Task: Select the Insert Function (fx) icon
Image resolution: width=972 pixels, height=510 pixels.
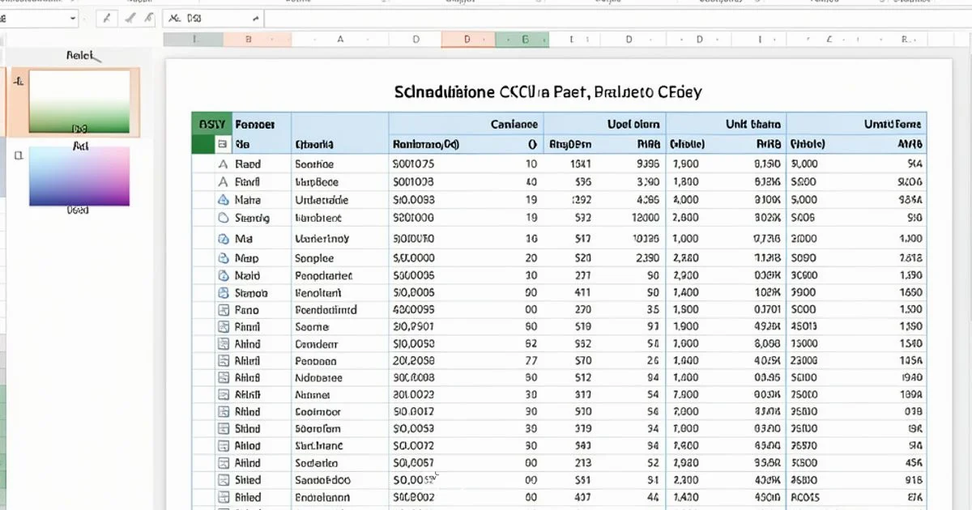Action: pyautogui.click(x=173, y=18)
